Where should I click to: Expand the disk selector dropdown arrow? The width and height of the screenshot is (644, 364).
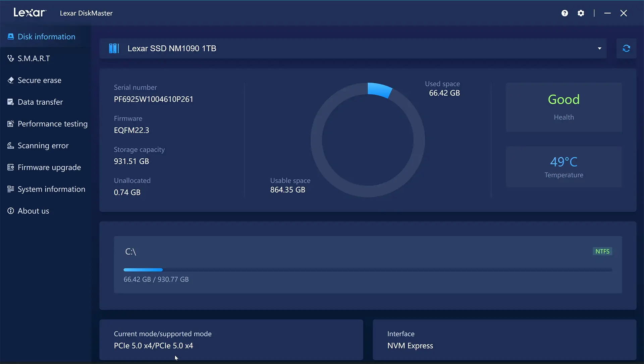click(599, 48)
